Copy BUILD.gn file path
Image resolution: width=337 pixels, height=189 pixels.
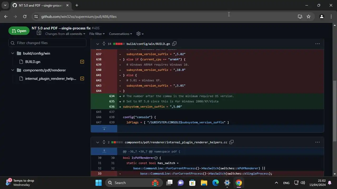click(x=174, y=44)
